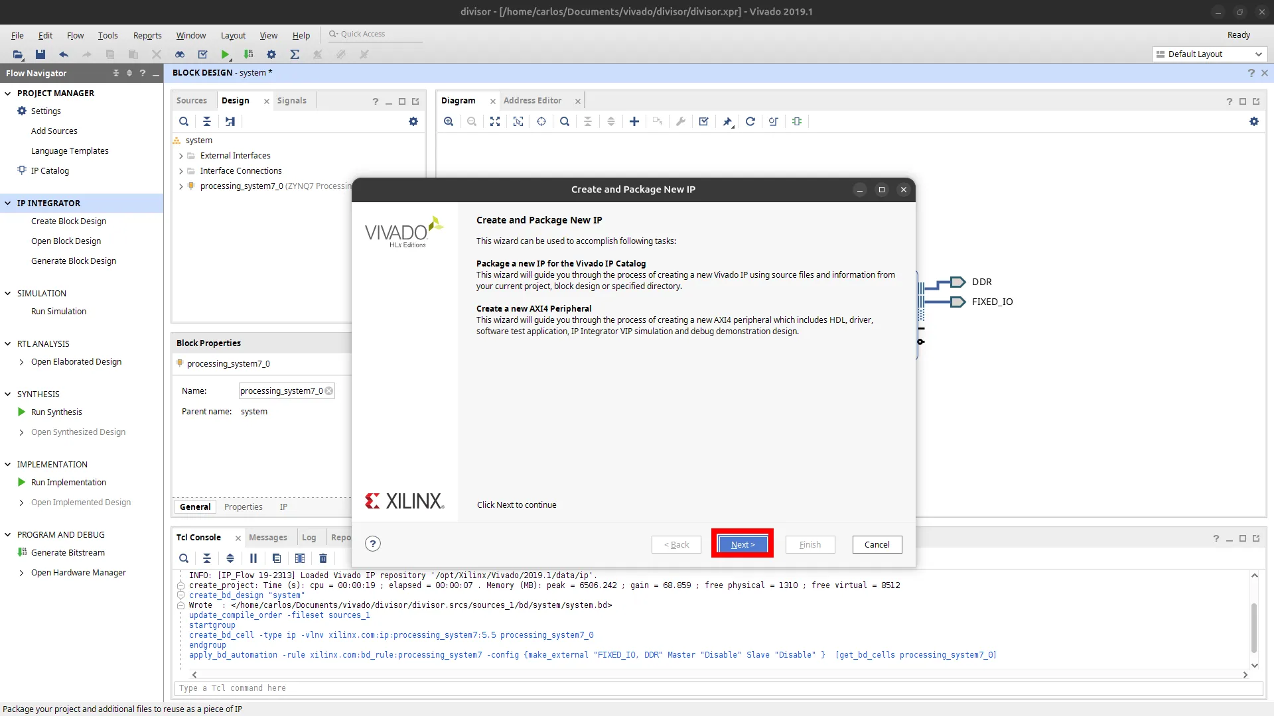Open the Reports menu

(x=147, y=35)
